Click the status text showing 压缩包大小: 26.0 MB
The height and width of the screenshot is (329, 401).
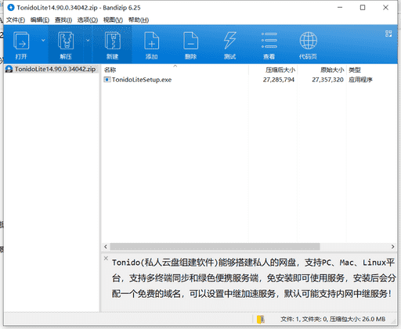357,319
